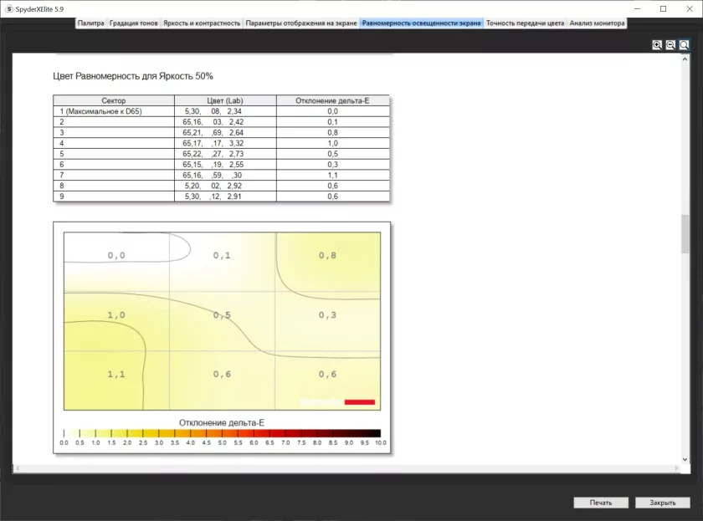Click the Сектор column header

pos(114,101)
